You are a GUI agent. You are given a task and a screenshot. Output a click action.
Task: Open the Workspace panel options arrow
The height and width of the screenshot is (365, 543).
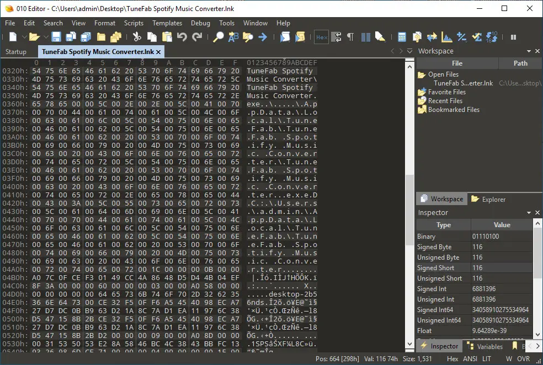529,51
